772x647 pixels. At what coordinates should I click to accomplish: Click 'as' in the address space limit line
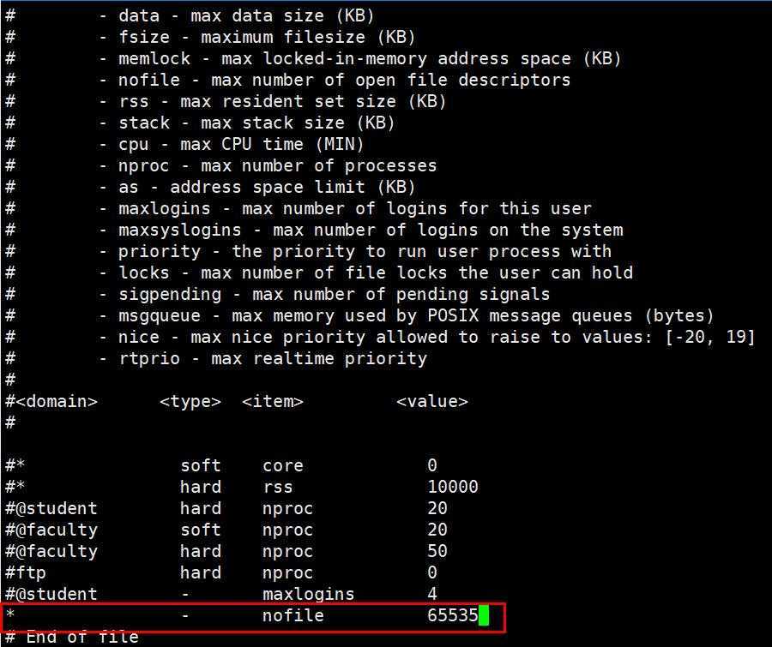tap(129, 188)
